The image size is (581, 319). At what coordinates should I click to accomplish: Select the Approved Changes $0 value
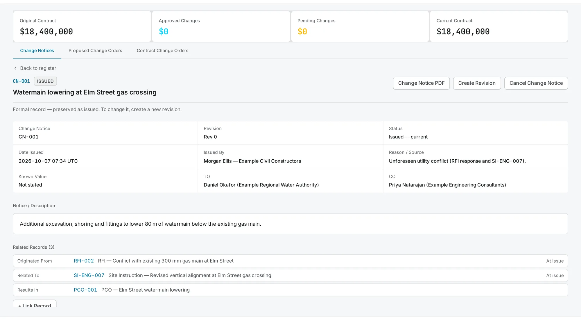point(164,31)
